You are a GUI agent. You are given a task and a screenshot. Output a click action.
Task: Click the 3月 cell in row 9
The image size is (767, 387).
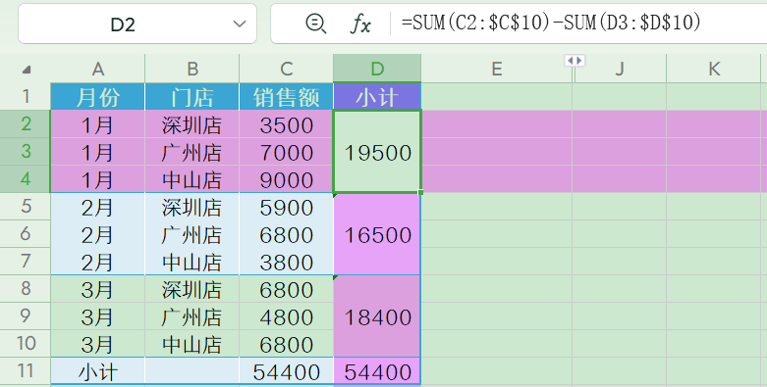[x=98, y=316]
